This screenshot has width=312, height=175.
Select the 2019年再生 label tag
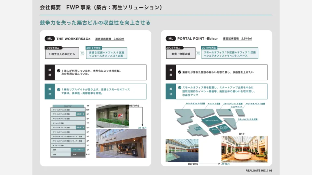(209, 47)
